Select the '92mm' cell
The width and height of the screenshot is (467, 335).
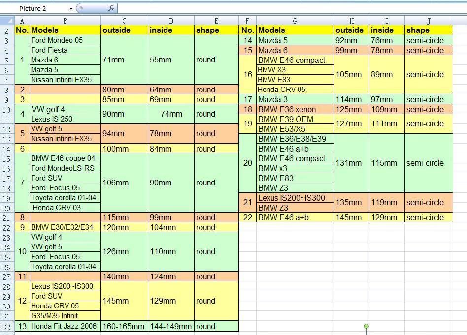[x=351, y=40]
